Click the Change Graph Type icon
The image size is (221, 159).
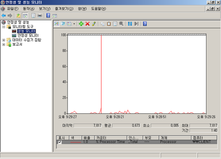(69, 24)
